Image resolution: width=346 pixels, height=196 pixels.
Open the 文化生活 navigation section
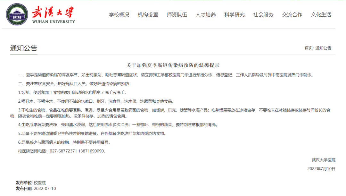click(x=321, y=14)
